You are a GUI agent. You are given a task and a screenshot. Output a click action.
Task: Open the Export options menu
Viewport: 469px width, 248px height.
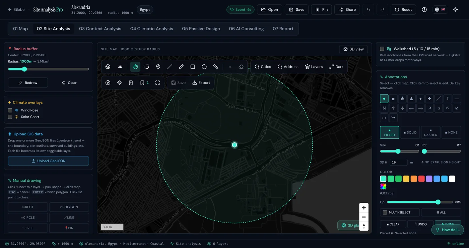click(201, 83)
